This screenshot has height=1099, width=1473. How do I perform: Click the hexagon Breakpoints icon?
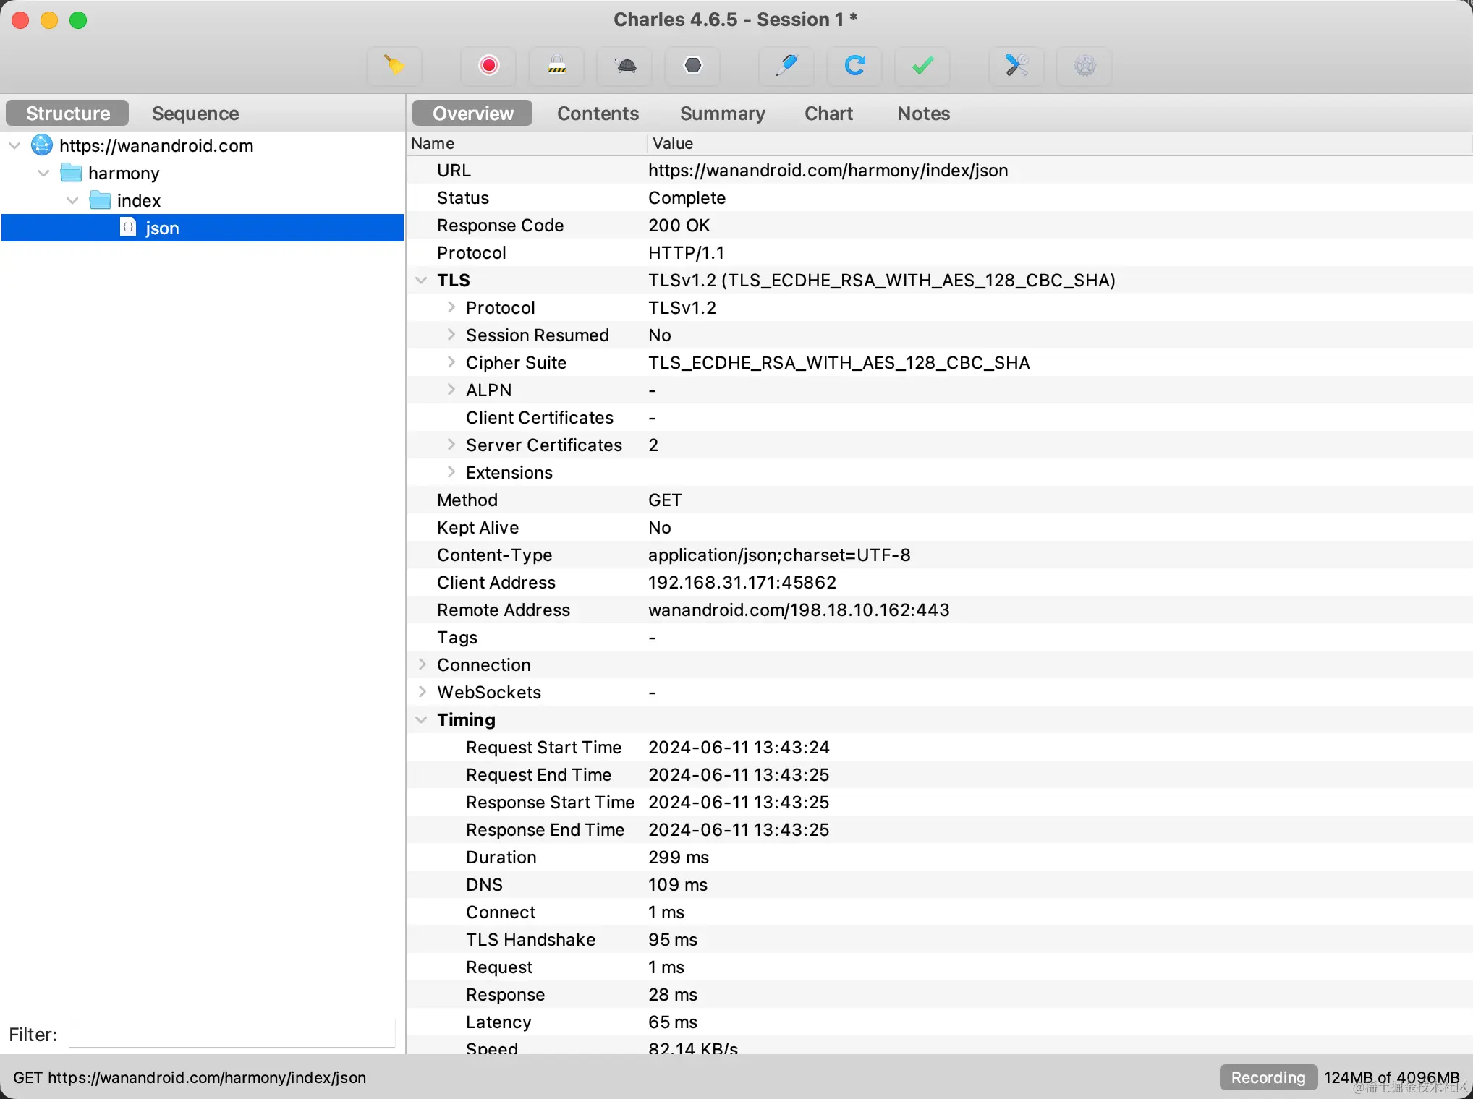pyautogui.click(x=693, y=66)
